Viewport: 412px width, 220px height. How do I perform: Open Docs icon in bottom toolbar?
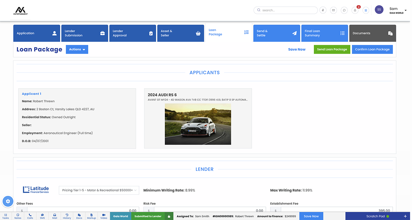(x=79, y=216)
